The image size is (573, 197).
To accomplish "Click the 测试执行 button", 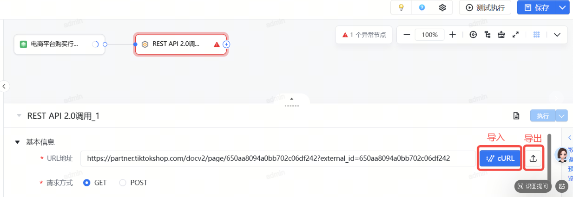I will (485, 7).
